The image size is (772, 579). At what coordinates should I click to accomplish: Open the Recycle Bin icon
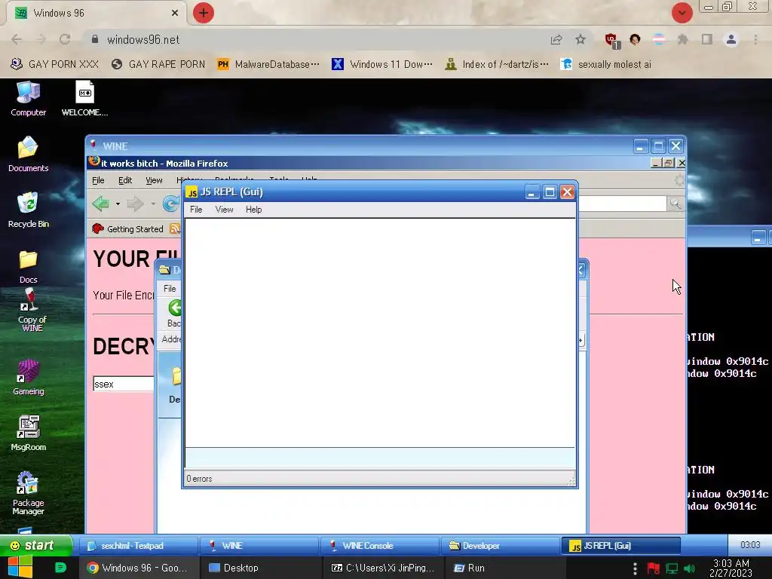coord(28,210)
